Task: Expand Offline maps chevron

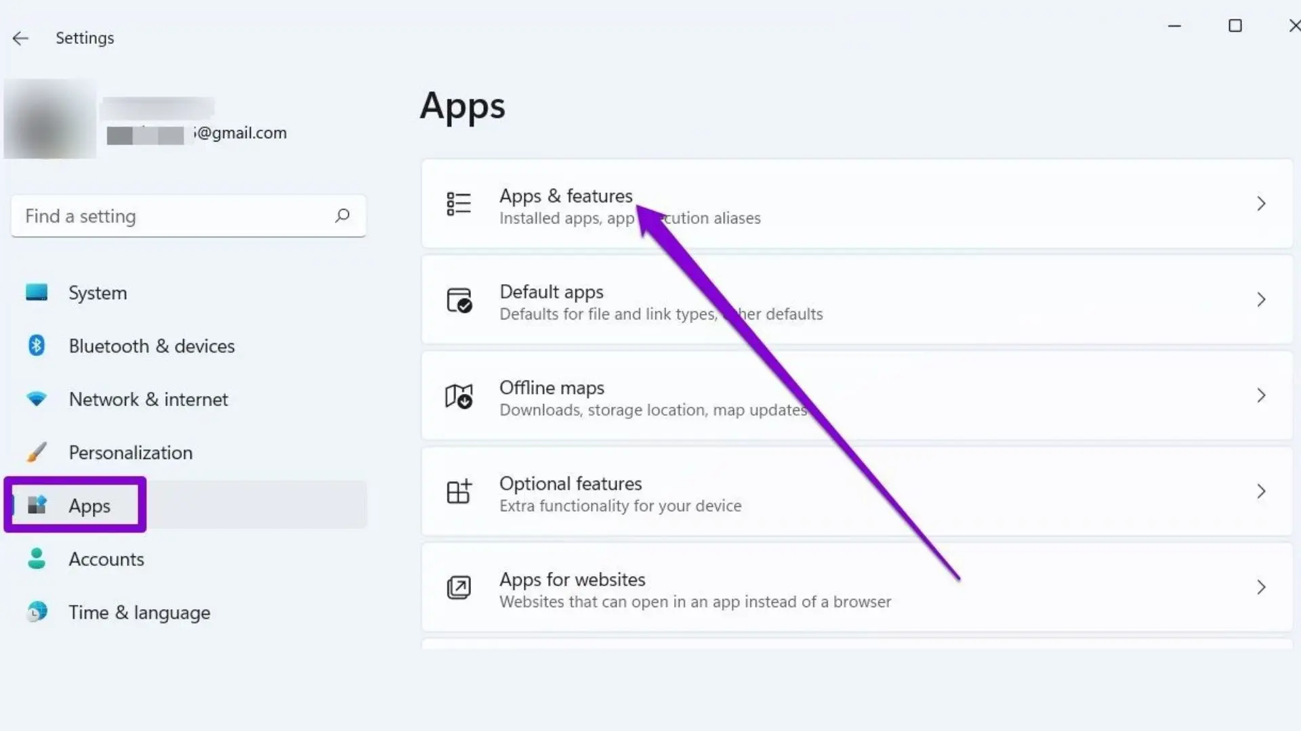Action: pos(1261,395)
